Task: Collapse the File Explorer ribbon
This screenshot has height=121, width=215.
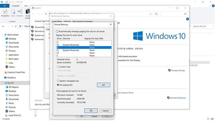Action: (210, 6)
